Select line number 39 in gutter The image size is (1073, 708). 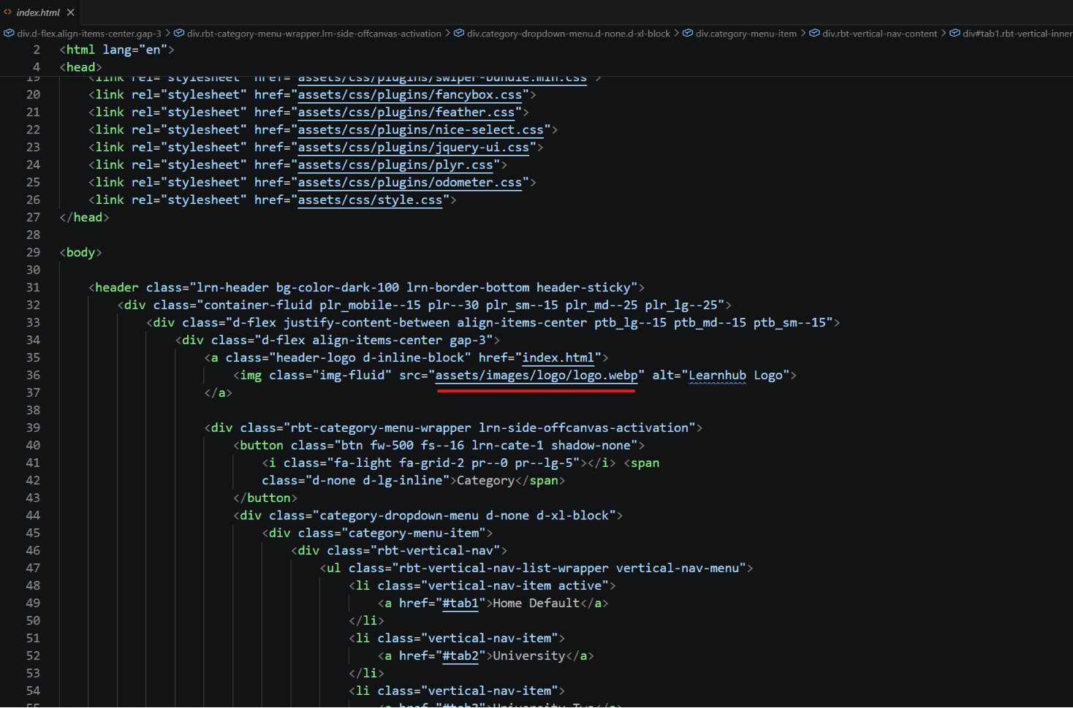point(33,428)
